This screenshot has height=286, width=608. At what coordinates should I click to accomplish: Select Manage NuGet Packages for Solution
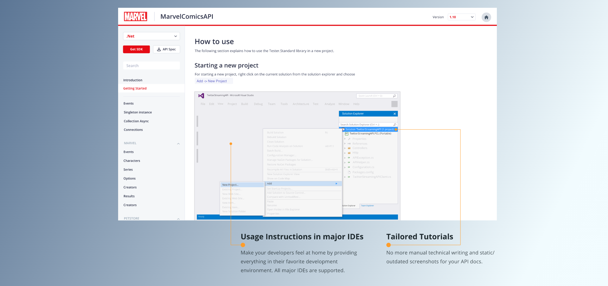289,160
